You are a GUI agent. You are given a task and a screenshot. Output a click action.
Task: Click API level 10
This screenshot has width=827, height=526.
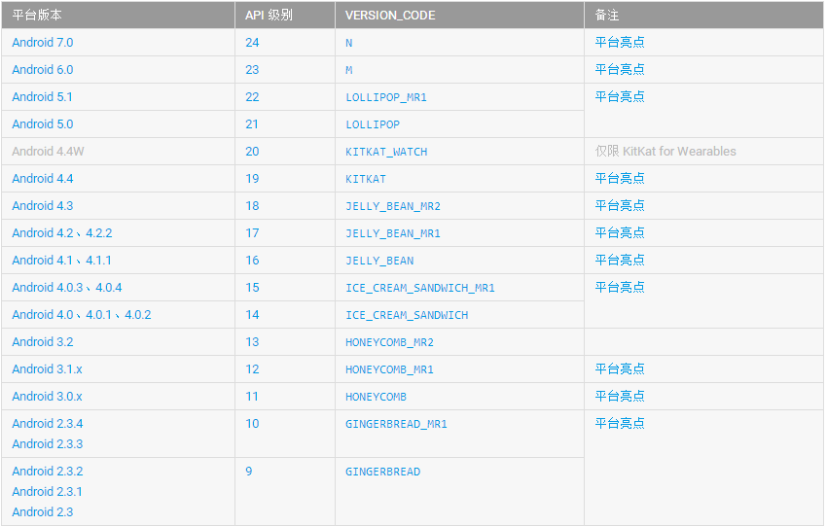252,424
